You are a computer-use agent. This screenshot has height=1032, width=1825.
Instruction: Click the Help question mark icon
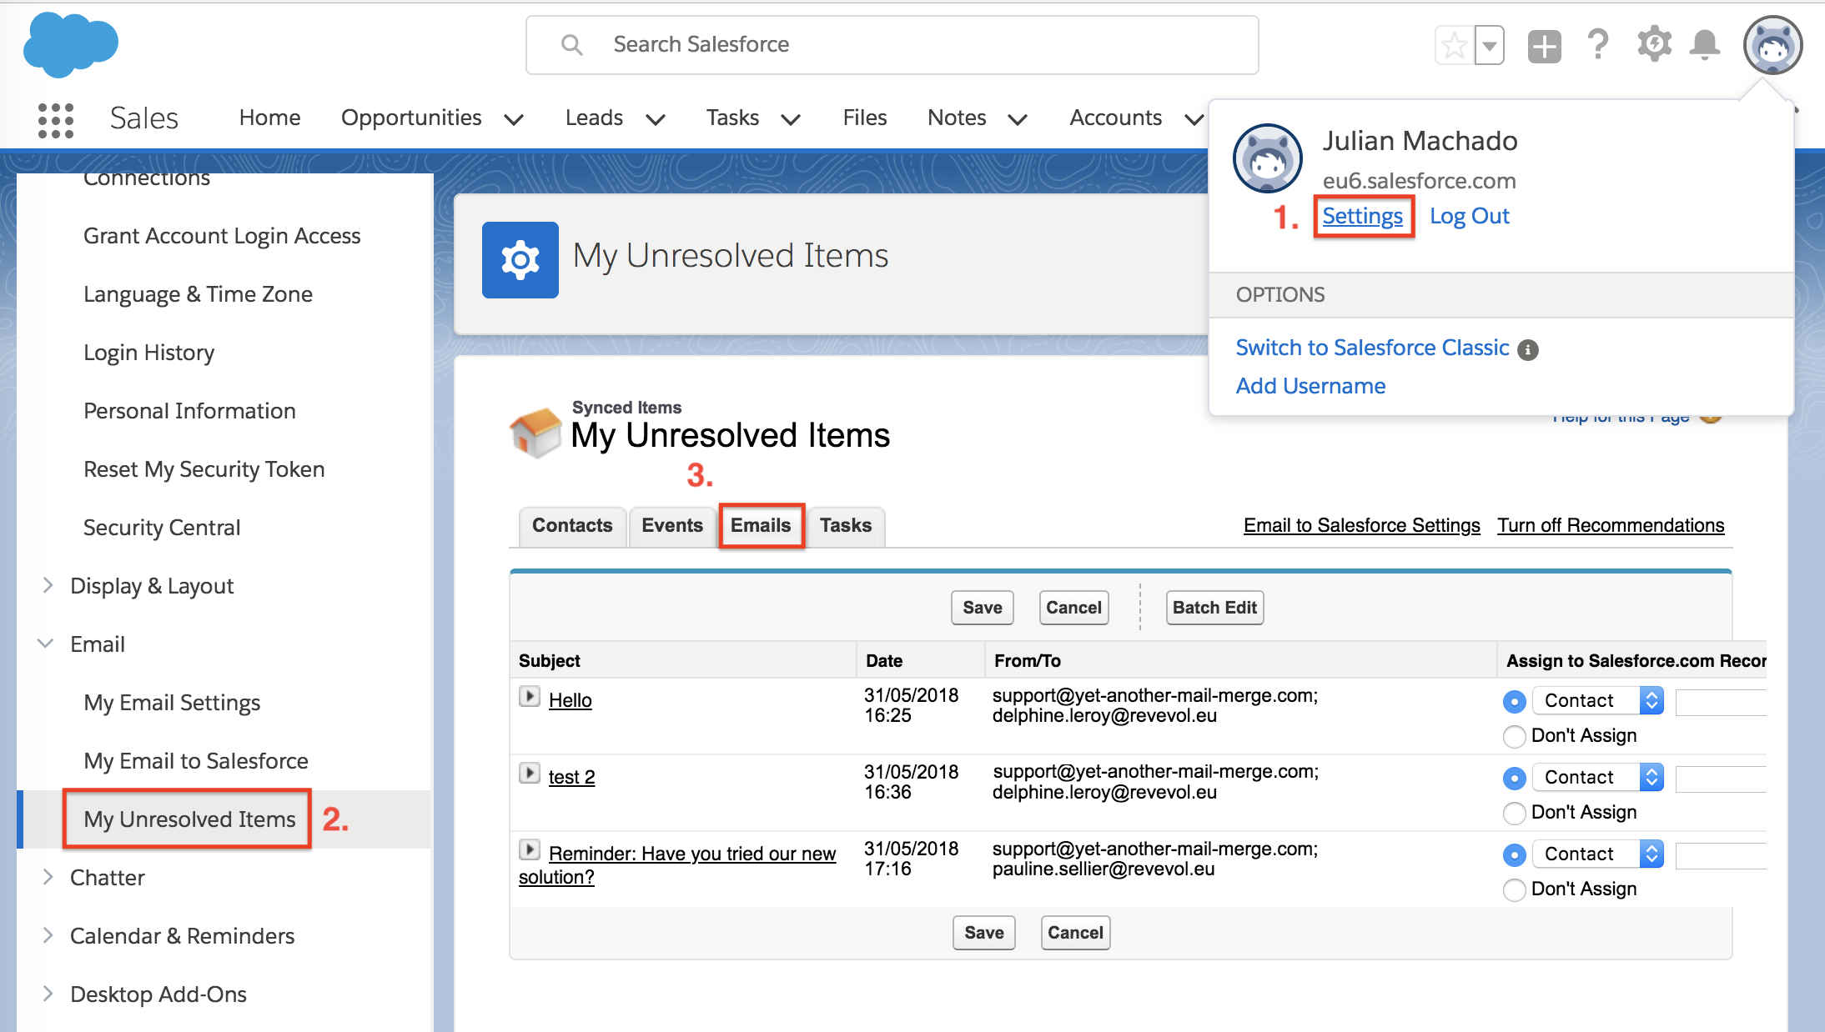(x=1598, y=44)
